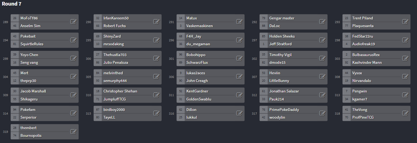This screenshot has width=417, height=143.
Task: Click the Round 7 heading
Action: tap(11, 4)
